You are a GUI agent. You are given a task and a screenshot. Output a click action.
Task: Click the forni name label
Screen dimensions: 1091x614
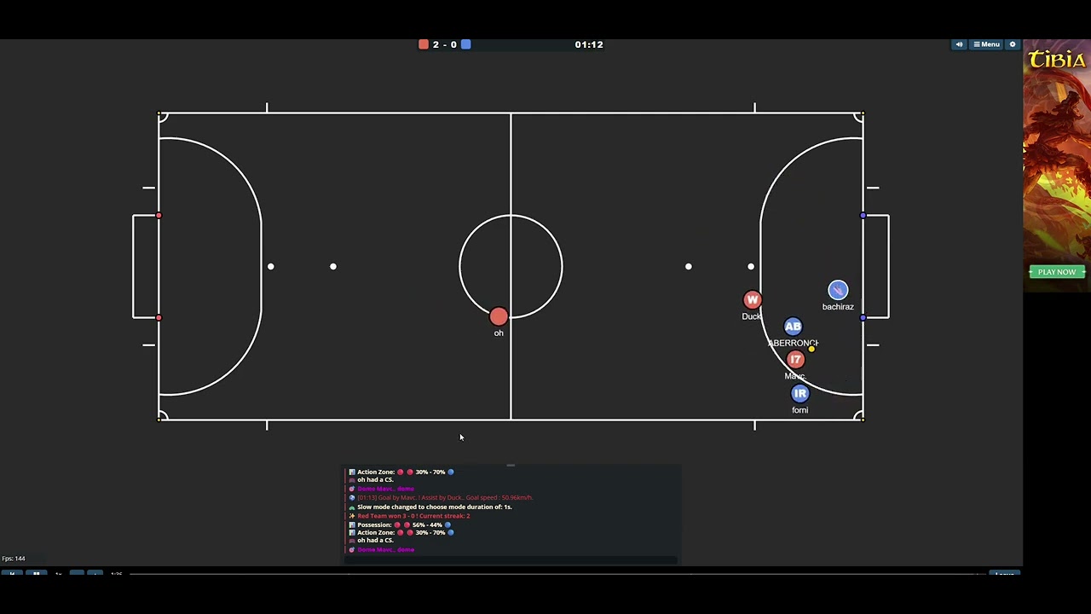tap(799, 410)
